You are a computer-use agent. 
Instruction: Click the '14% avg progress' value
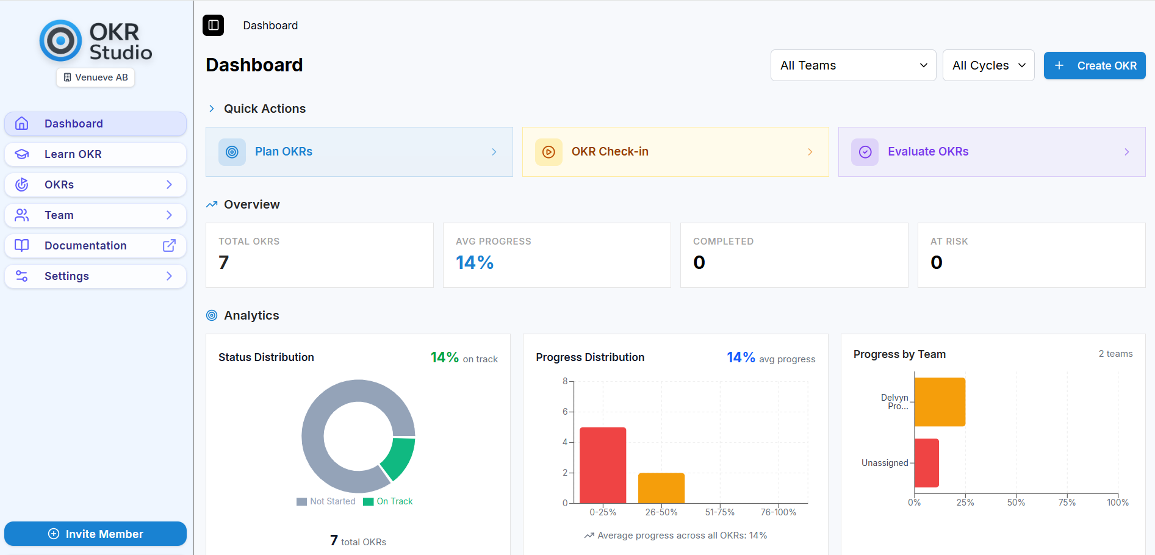coord(771,357)
